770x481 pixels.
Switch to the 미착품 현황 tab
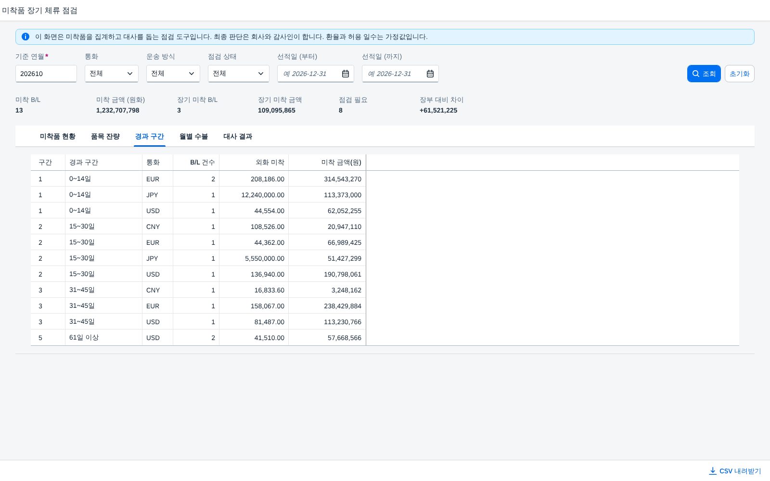(x=58, y=137)
